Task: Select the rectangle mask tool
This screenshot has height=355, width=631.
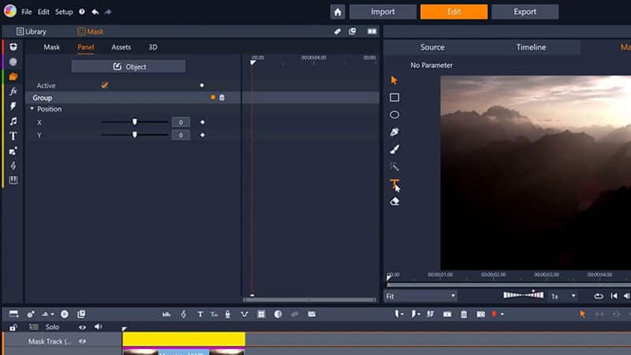Action: click(x=394, y=98)
